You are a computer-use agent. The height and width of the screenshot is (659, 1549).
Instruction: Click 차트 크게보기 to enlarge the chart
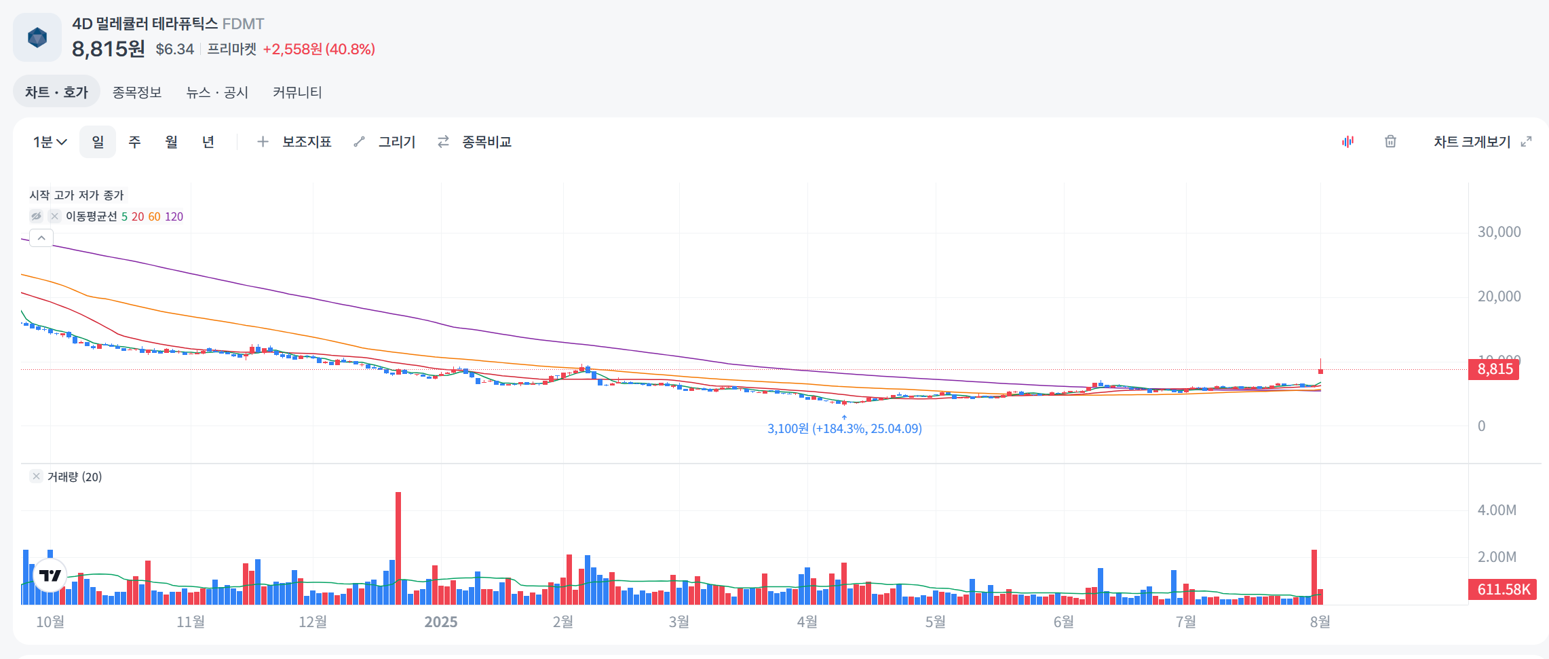pos(1472,142)
